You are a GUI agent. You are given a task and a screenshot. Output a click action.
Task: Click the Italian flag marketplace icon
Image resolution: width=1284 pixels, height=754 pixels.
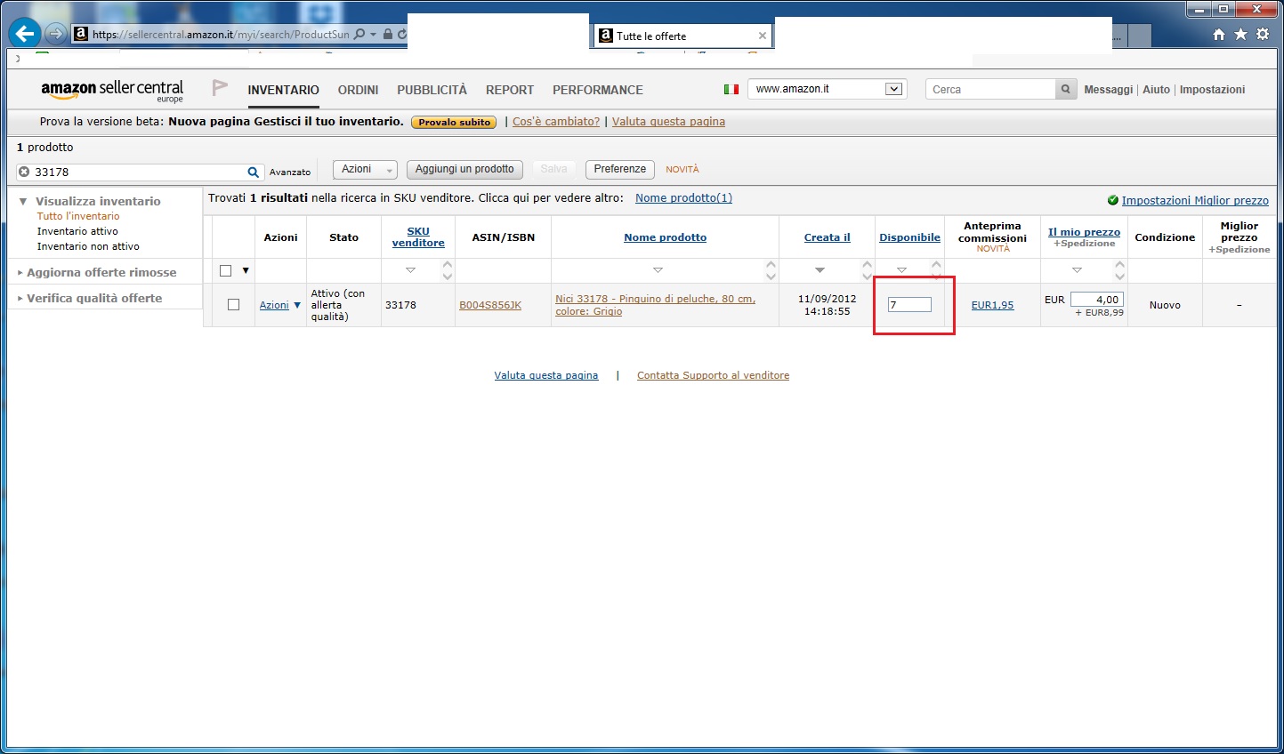(x=731, y=90)
